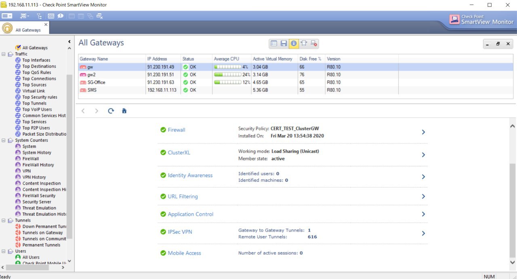Collapse the Traffic tree node
The image size is (517, 279).
point(4,54)
